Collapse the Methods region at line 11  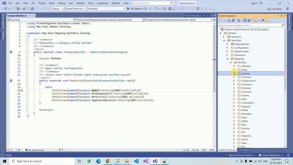click(x=27, y=59)
